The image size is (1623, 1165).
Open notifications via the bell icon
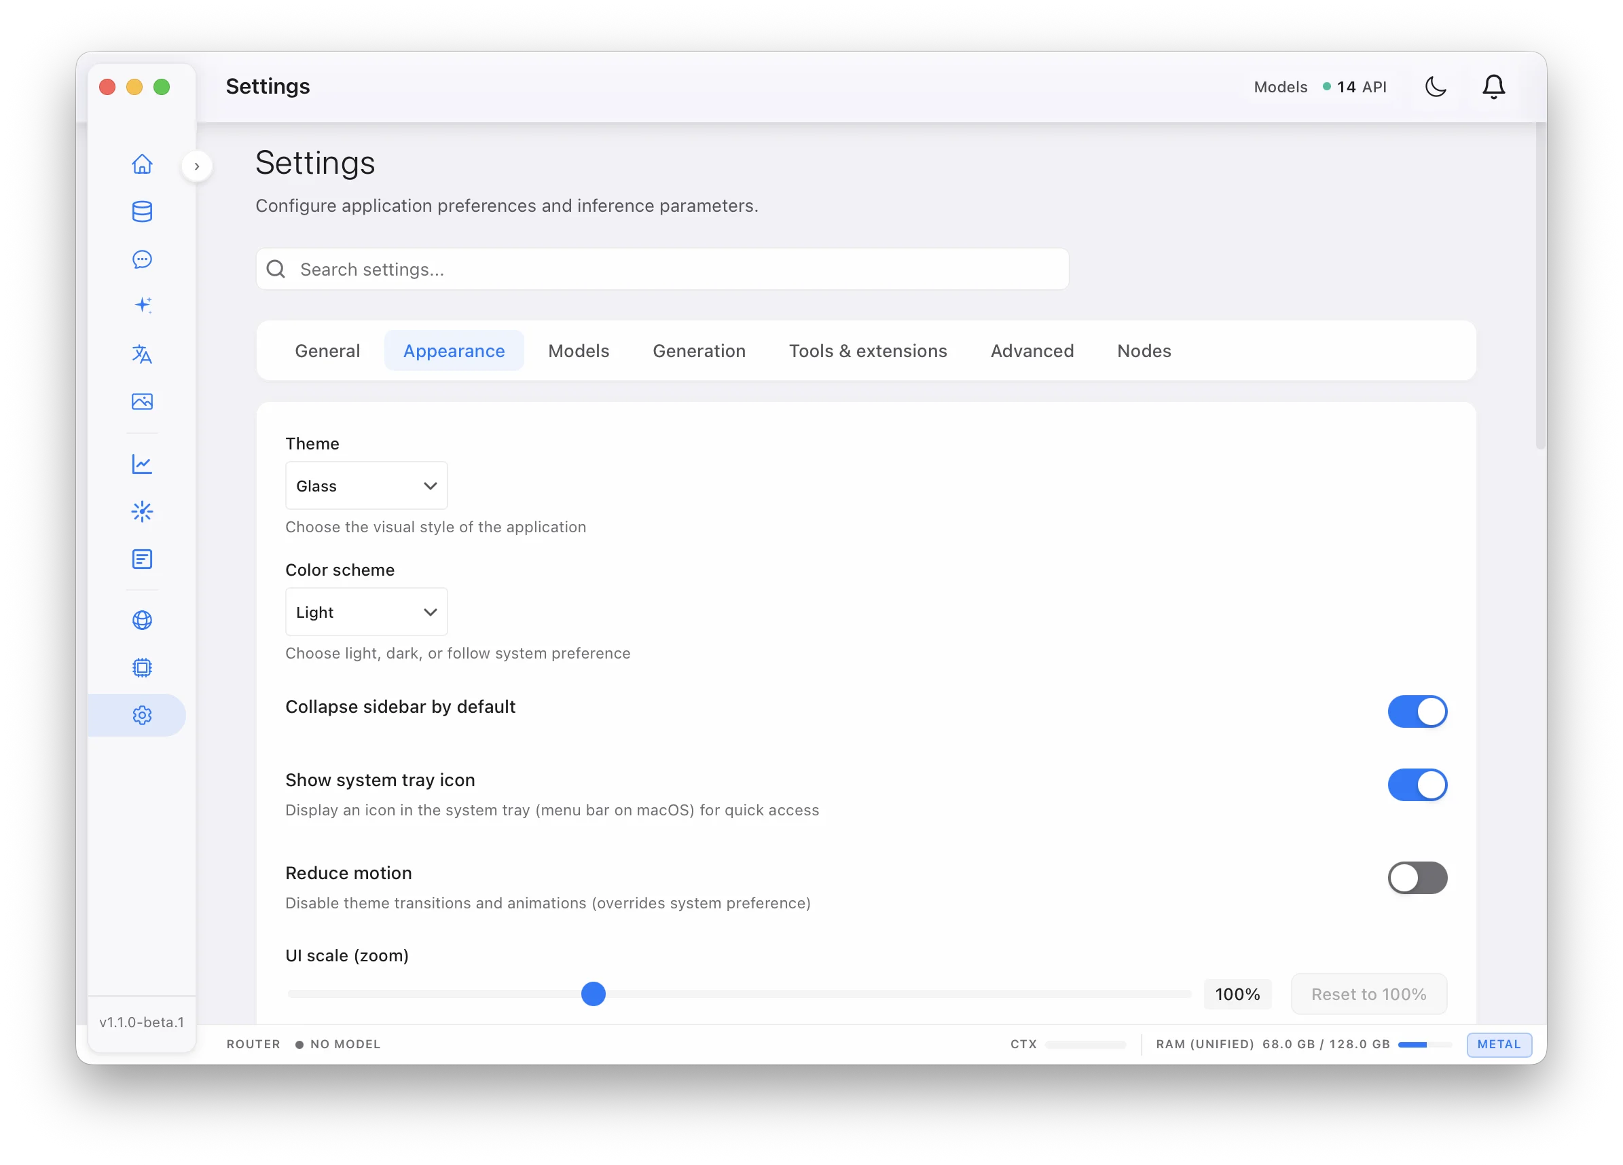pyautogui.click(x=1493, y=87)
